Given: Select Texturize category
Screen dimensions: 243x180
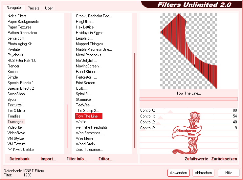Looking at the screenshot, I should 15,105.
